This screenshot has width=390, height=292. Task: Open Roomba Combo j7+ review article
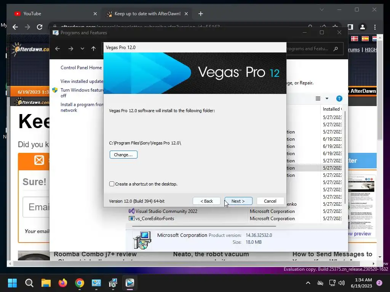(x=95, y=254)
